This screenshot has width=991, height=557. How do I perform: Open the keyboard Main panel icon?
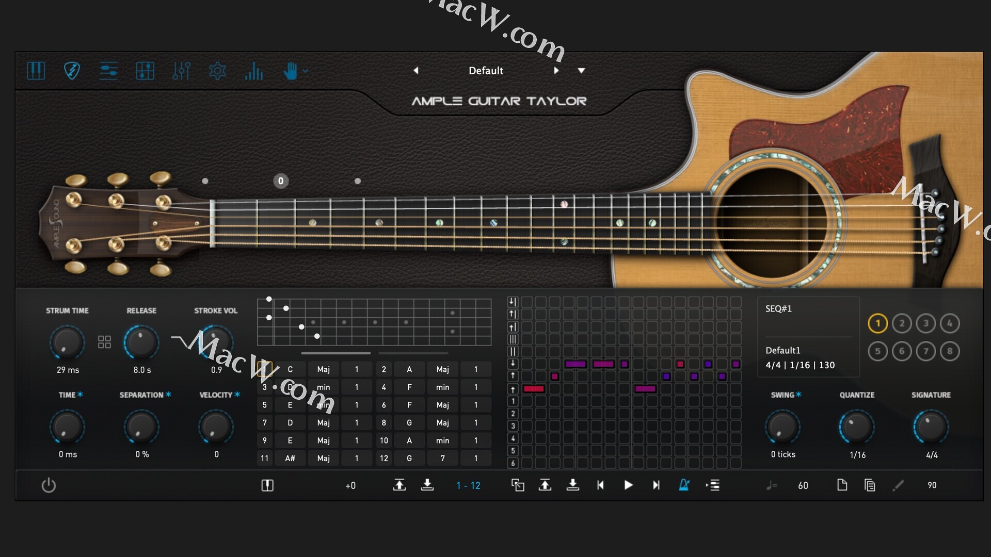click(x=36, y=71)
